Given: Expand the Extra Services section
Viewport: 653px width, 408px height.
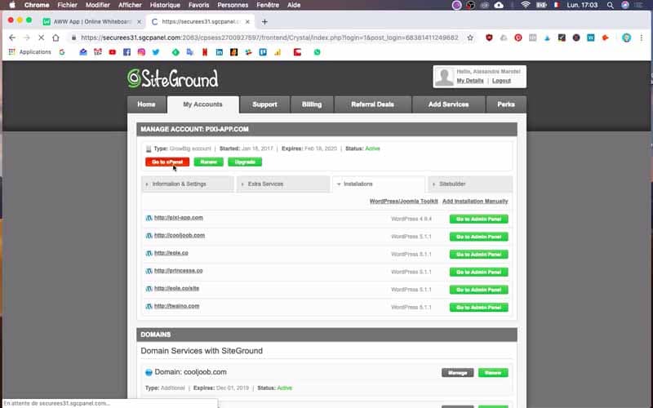Looking at the screenshot, I should pos(283,184).
